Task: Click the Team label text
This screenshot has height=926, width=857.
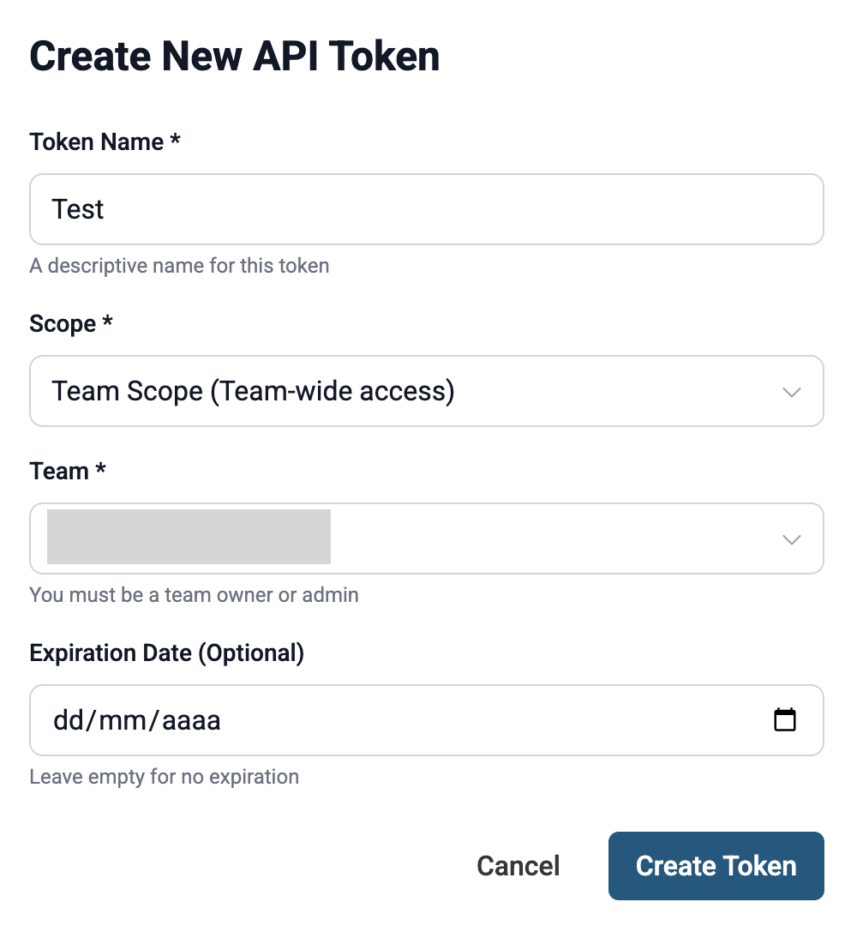Action: pos(59,471)
